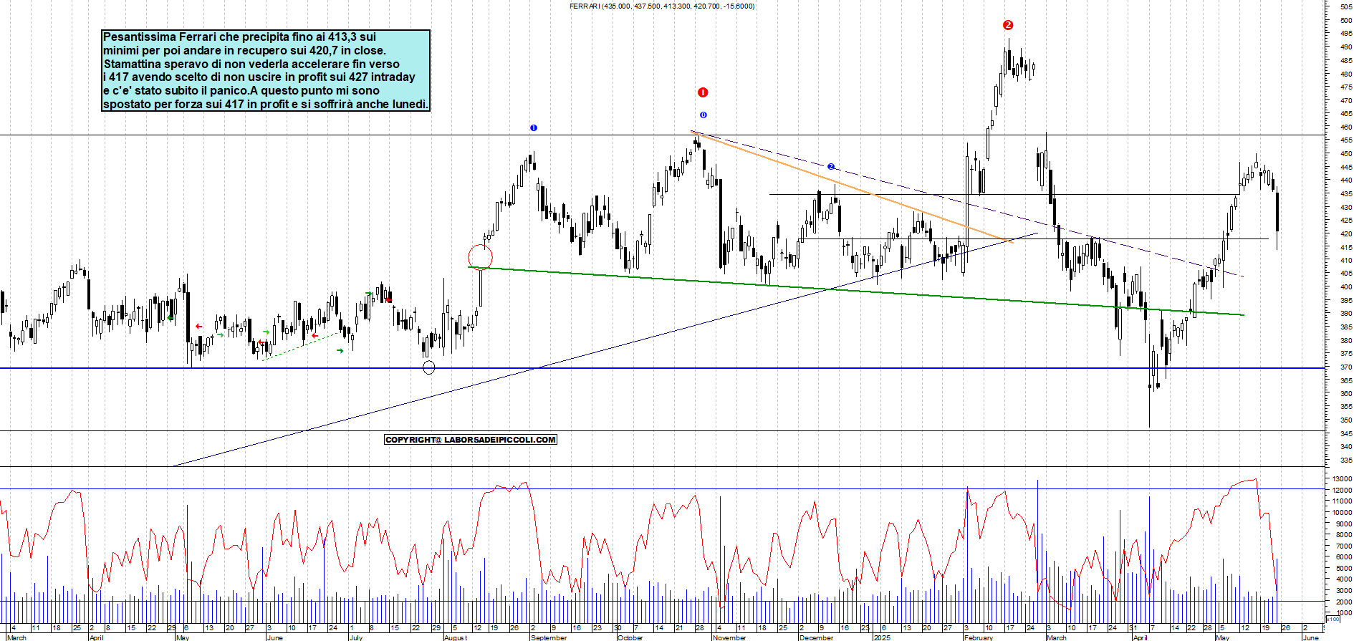Click the 13000 label on the volume axis
Image resolution: width=1354 pixels, height=641 pixels.
pos(1342,479)
